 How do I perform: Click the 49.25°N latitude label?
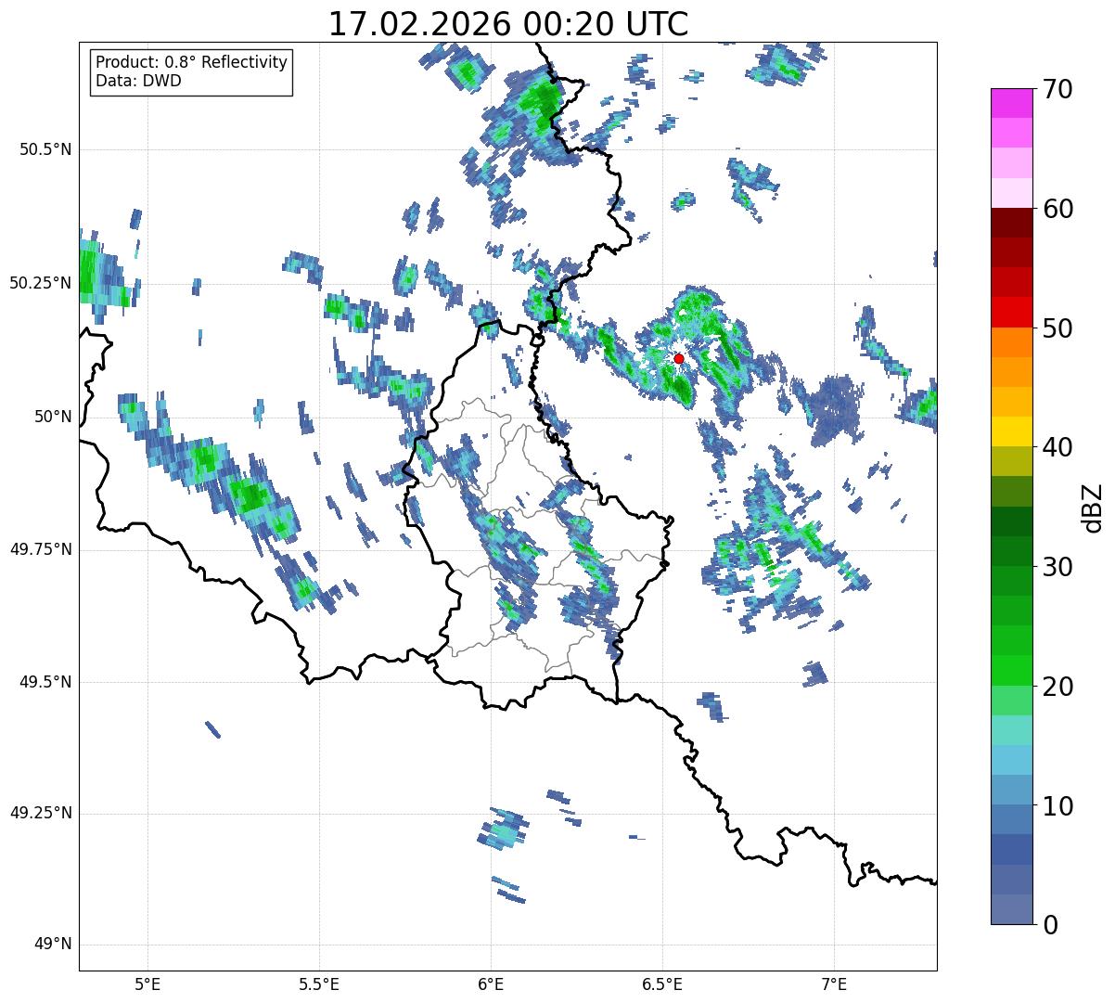tap(41, 813)
